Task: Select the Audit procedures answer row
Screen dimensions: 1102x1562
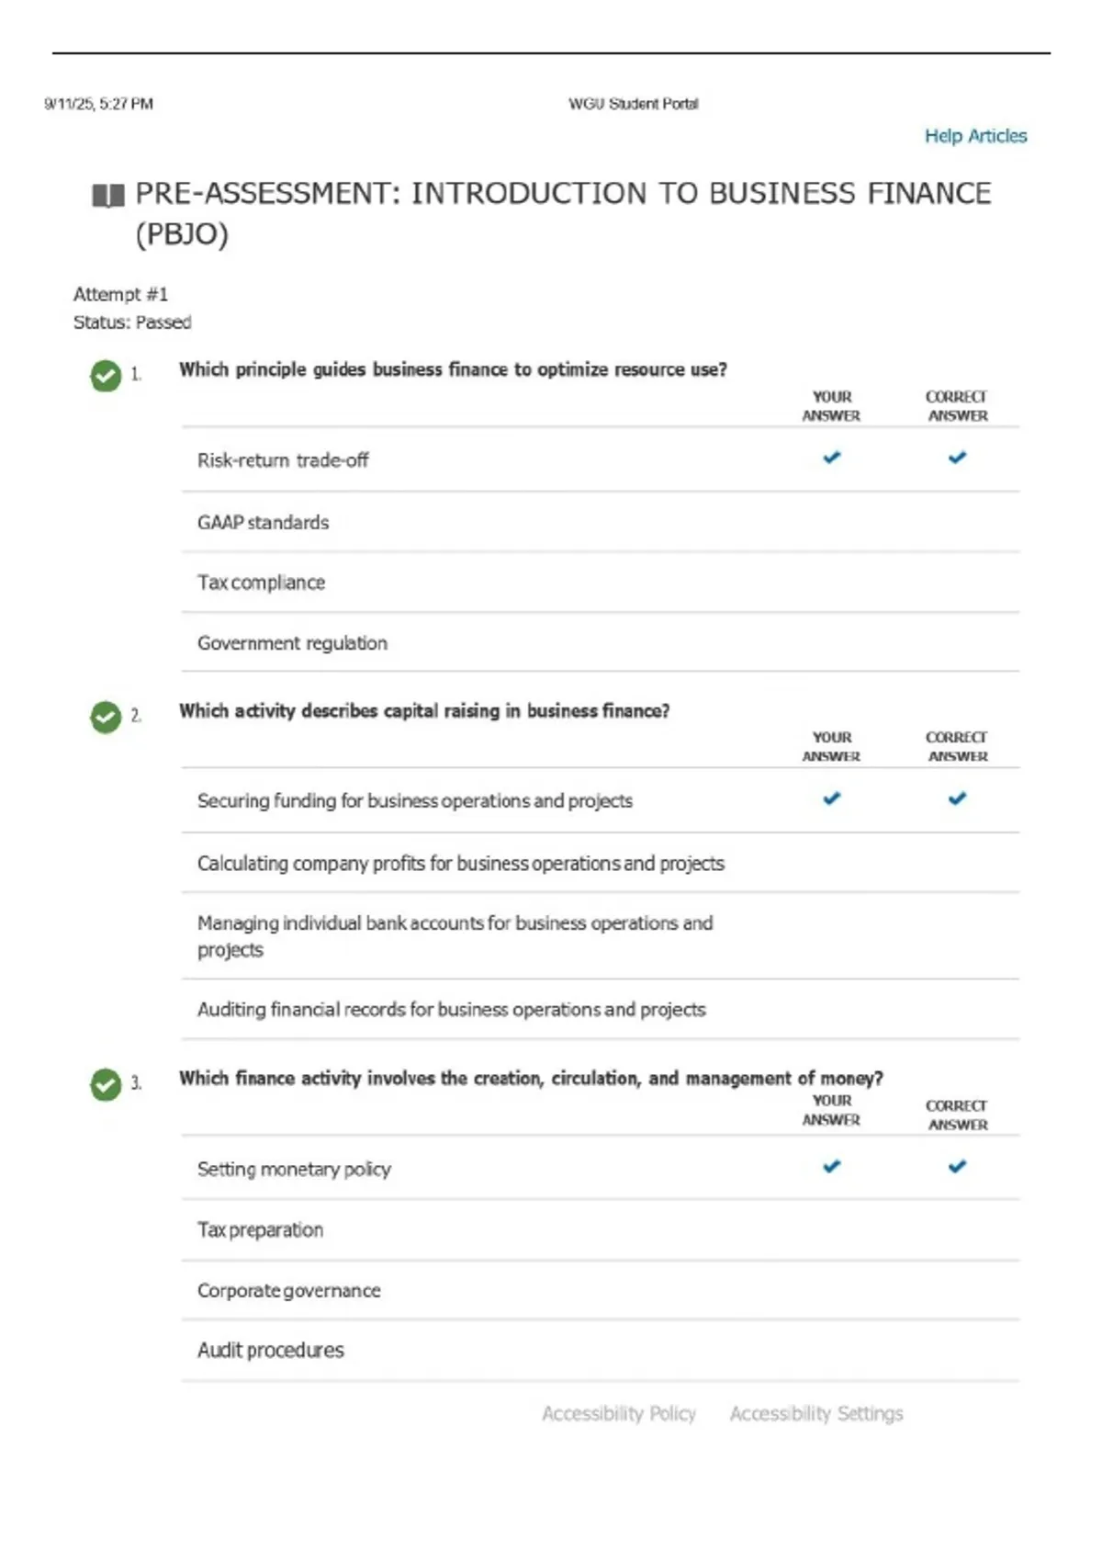Action: tap(601, 1350)
